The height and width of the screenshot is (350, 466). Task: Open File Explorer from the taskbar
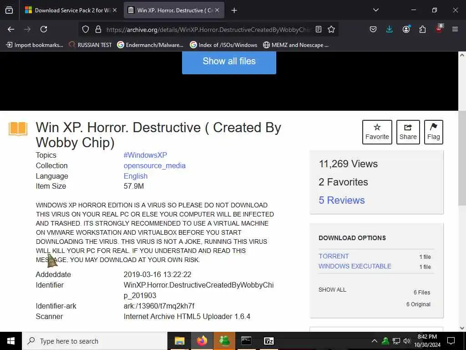(x=179, y=341)
